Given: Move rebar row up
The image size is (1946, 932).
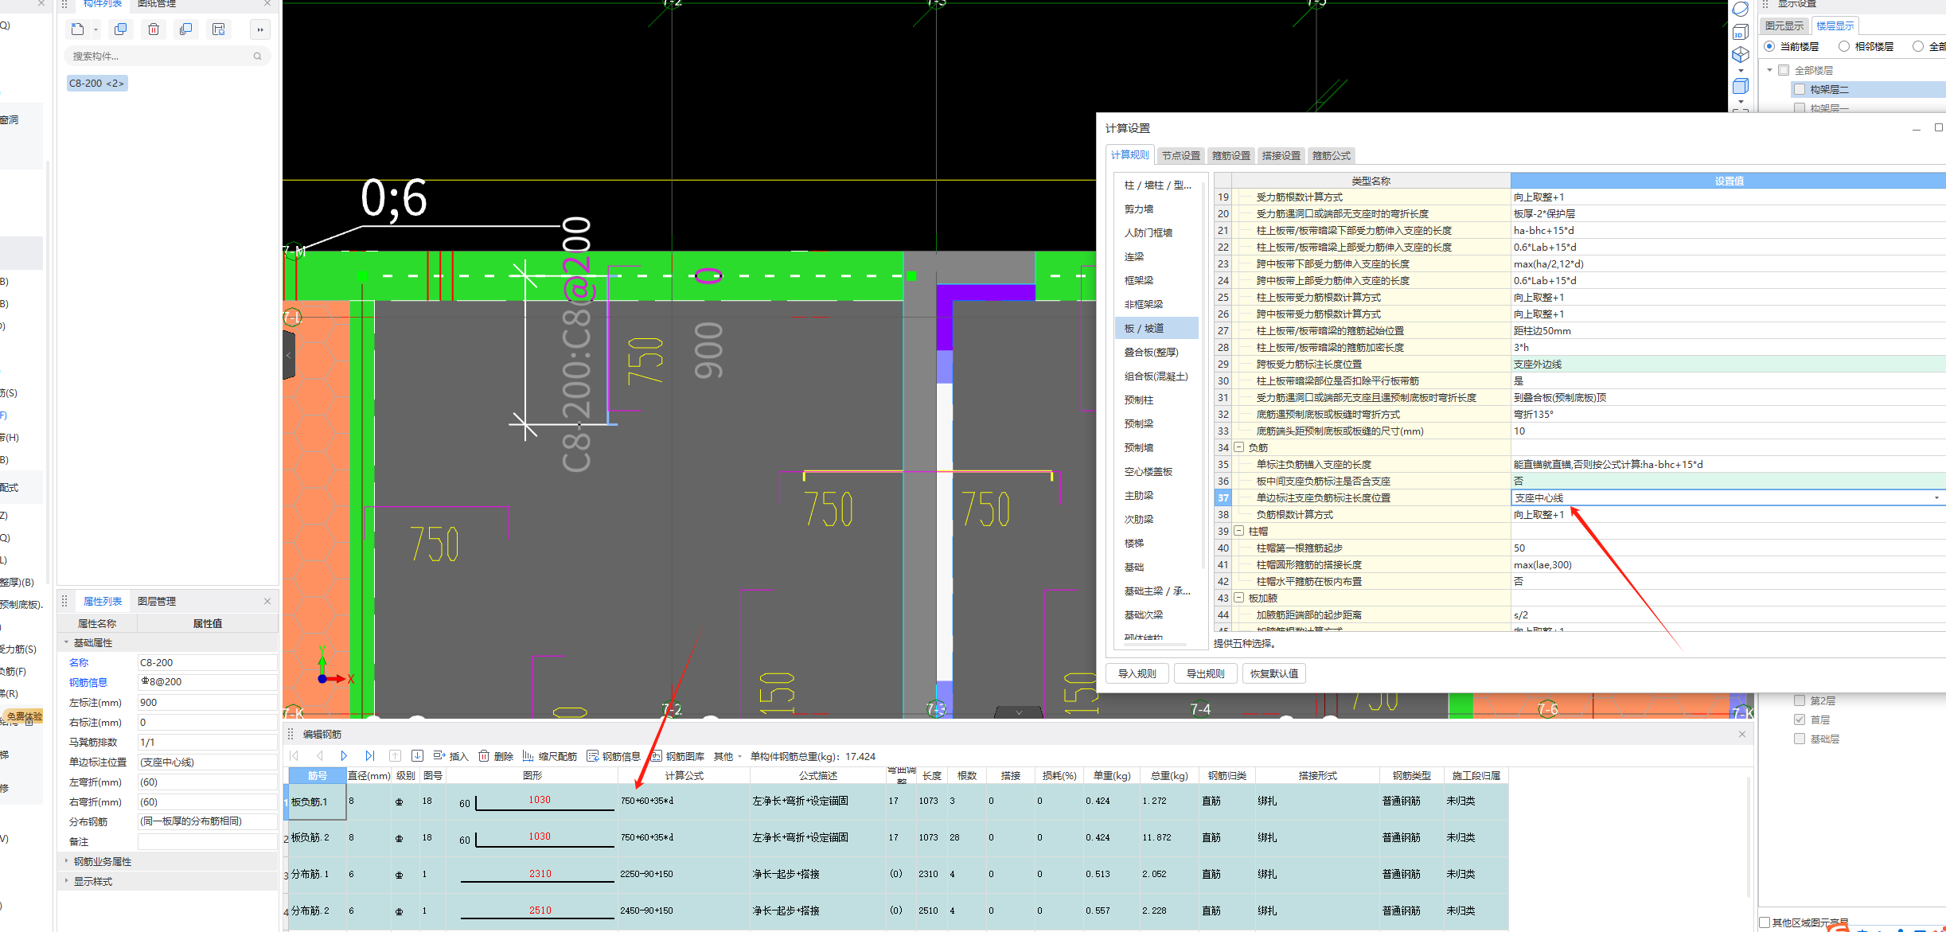Looking at the screenshot, I should pos(395,756).
